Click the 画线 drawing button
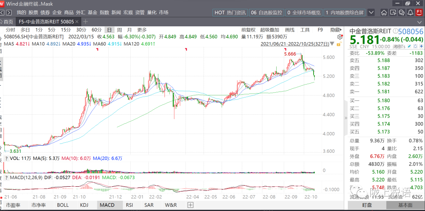425x211 pixels. click(x=290, y=30)
